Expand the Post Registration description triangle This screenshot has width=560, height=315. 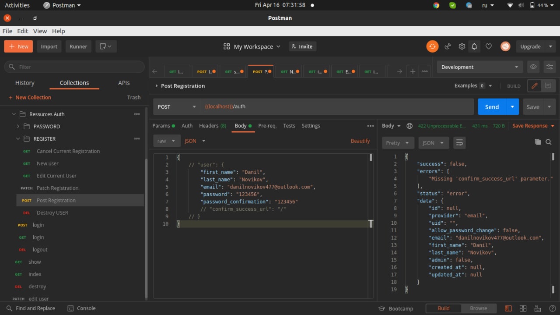click(x=157, y=86)
